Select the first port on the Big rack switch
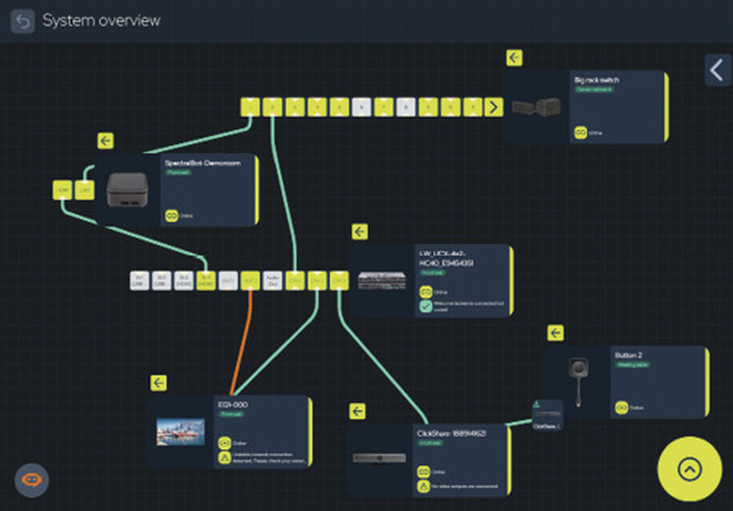The image size is (733, 511). 250,107
